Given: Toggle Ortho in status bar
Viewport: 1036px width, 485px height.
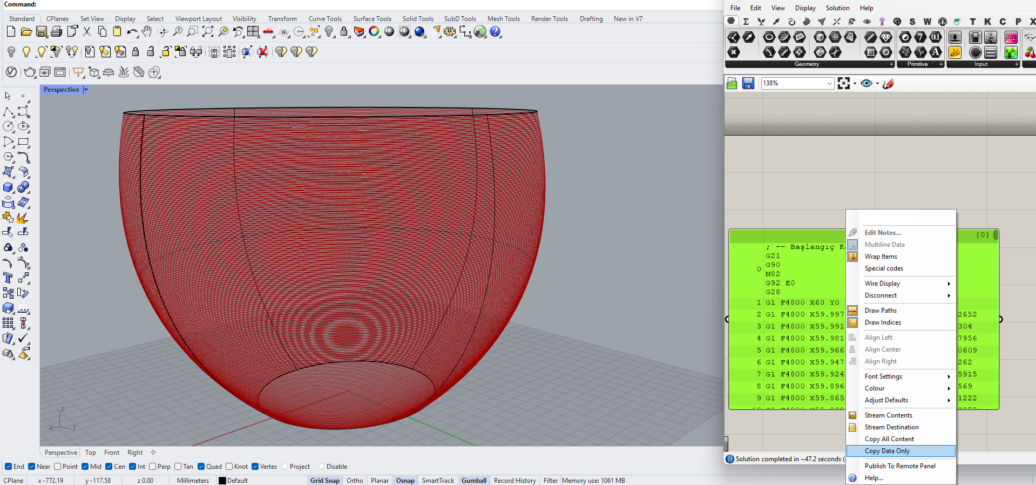Looking at the screenshot, I should [x=355, y=481].
